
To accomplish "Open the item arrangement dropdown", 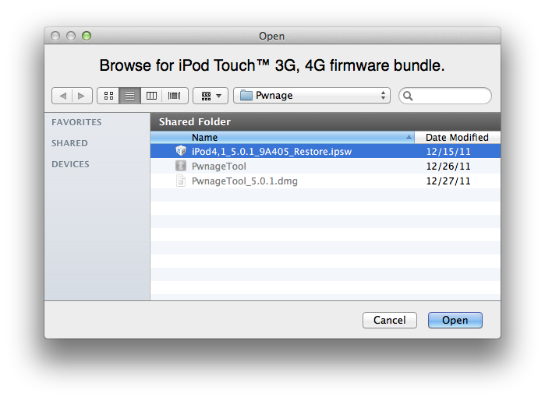I will [x=210, y=96].
